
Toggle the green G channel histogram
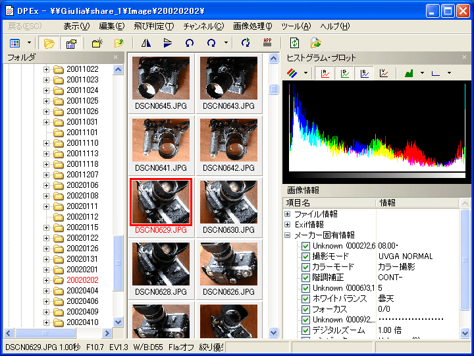[345, 73]
